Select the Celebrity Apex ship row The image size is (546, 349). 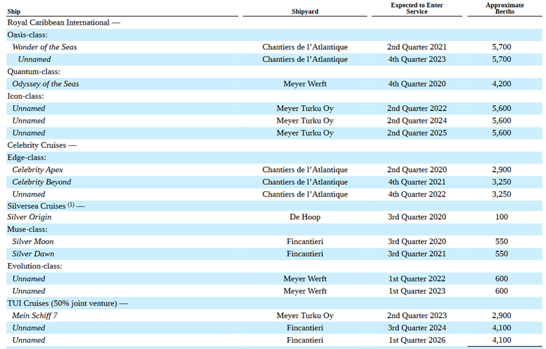coord(37,170)
